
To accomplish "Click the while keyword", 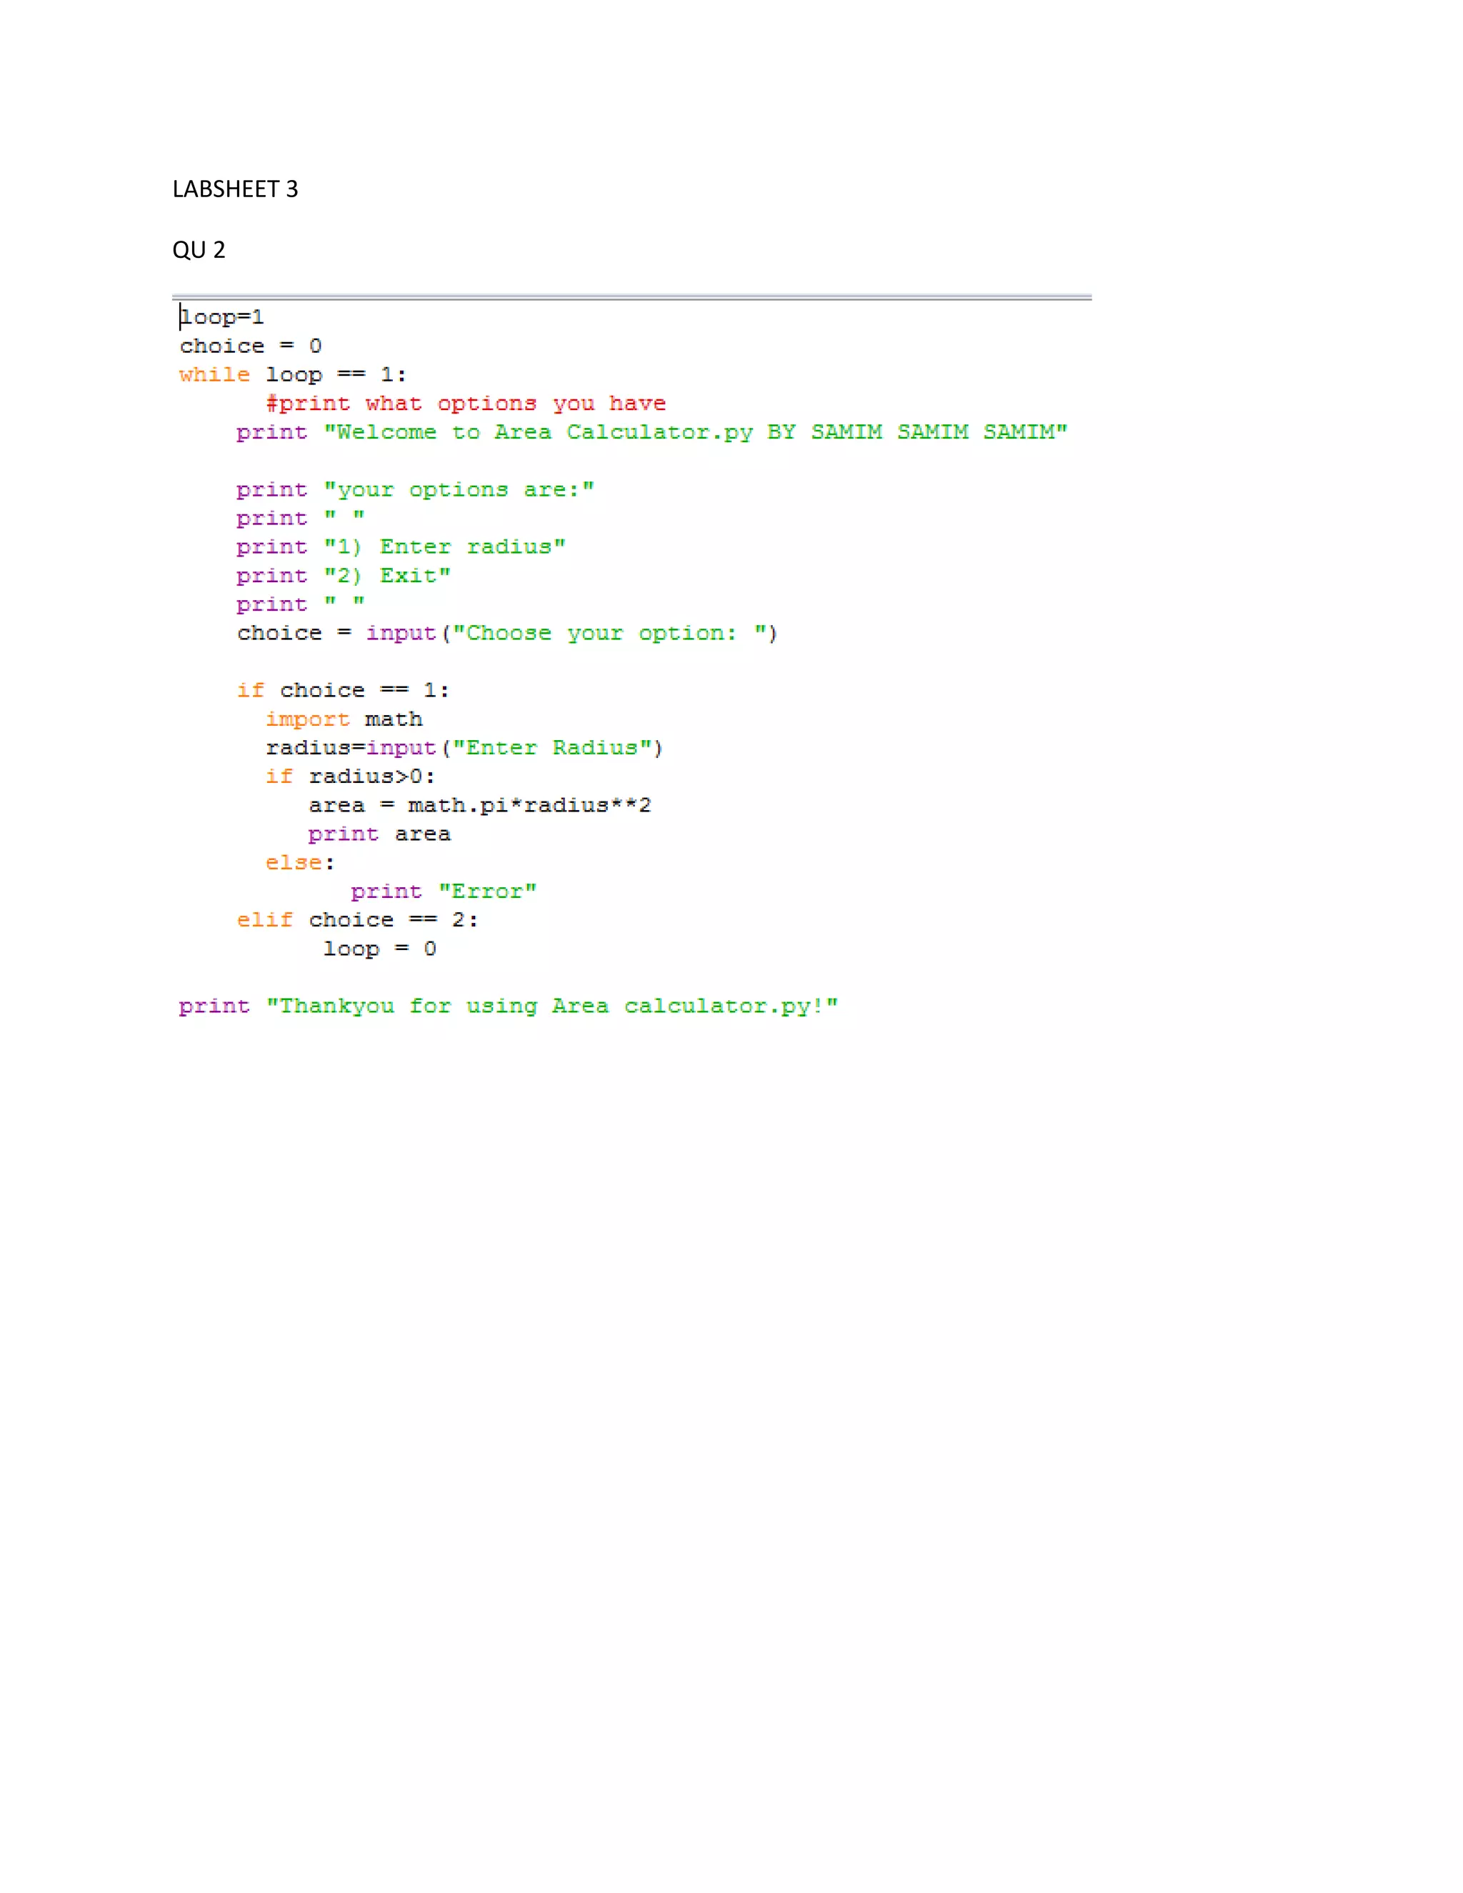I will tap(214, 374).
